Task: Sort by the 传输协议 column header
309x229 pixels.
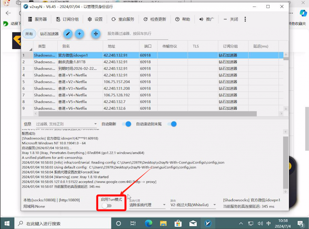Action: [172, 46]
